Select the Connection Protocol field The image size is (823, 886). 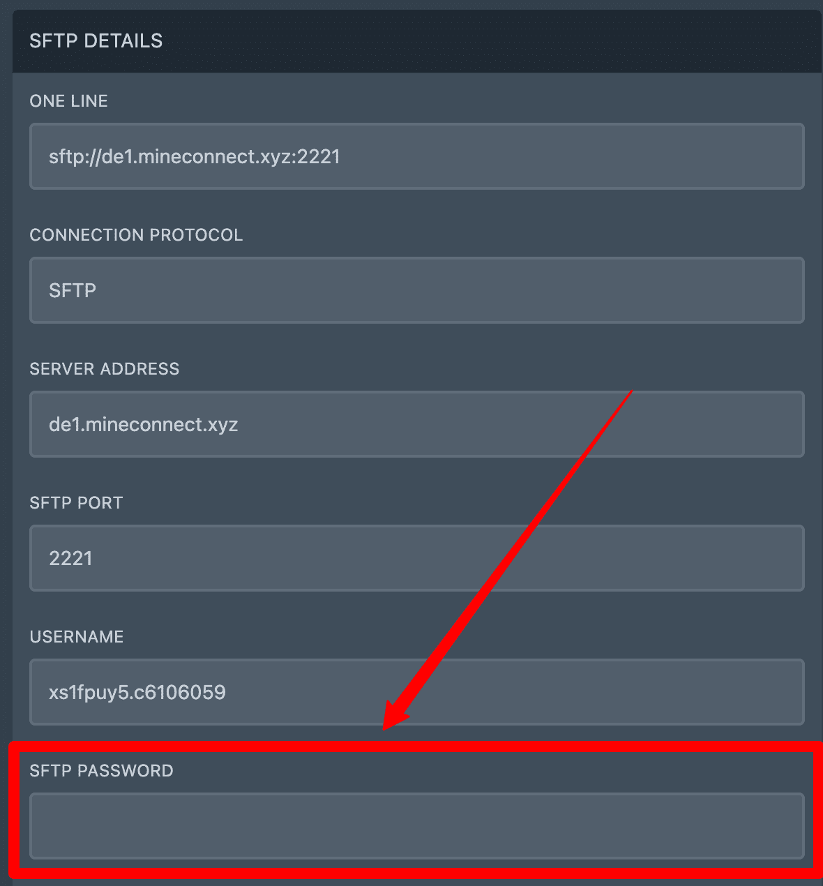pyautogui.click(x=416, y=290)
